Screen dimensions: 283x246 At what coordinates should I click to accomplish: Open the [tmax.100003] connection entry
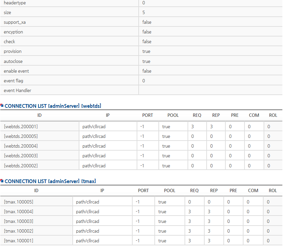click(x=18, y=221)
